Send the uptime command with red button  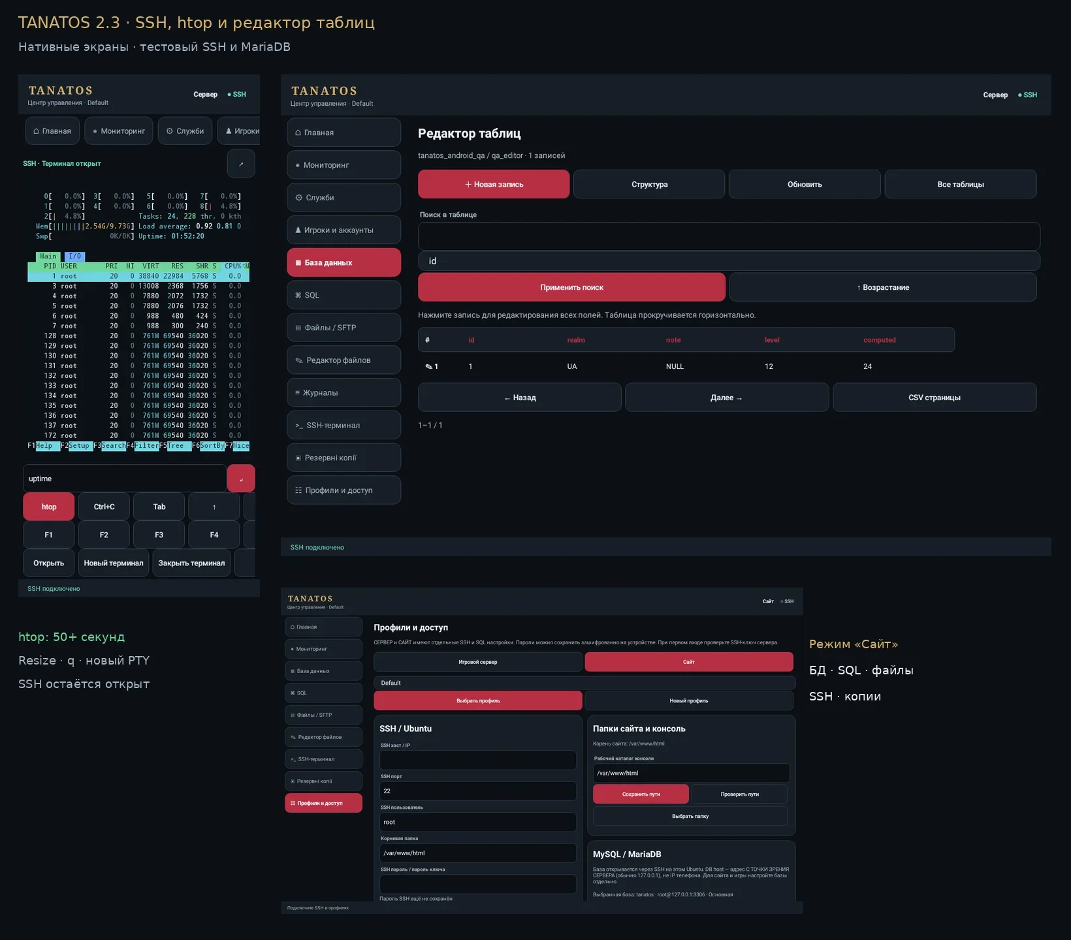click(241, 478)
